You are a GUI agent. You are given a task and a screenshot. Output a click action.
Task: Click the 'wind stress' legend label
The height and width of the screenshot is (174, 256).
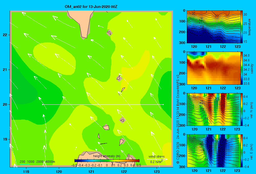click(156, 157)
